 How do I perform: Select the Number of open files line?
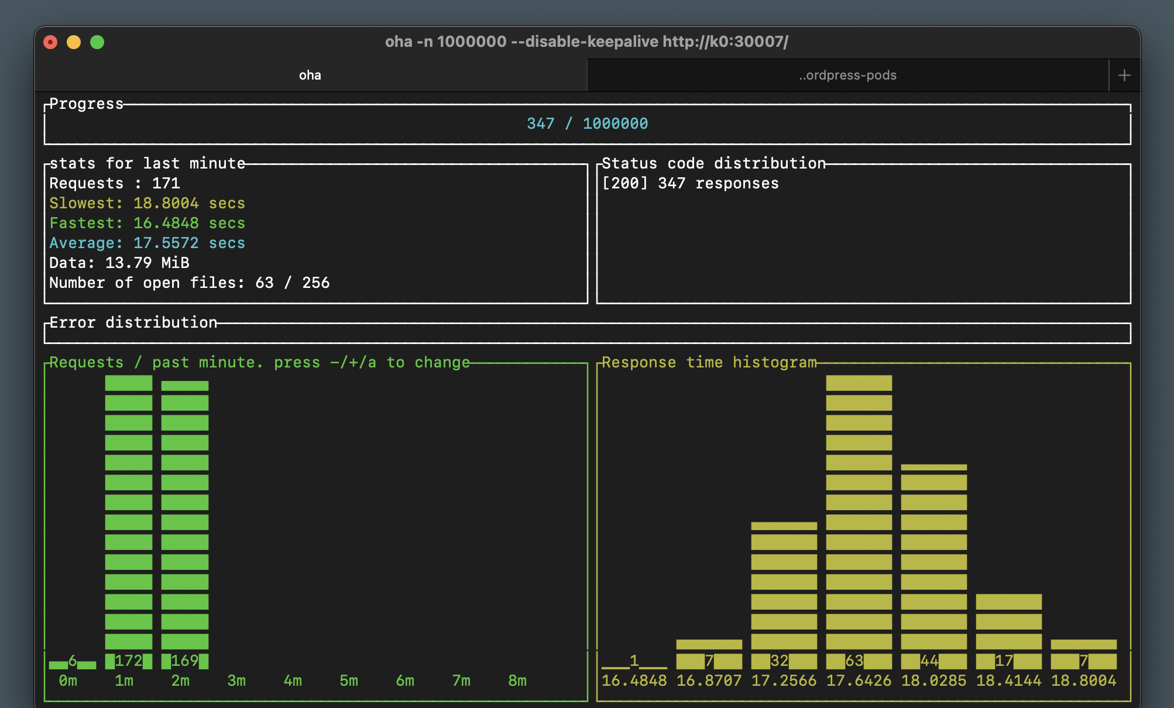(x=190, y=283)
